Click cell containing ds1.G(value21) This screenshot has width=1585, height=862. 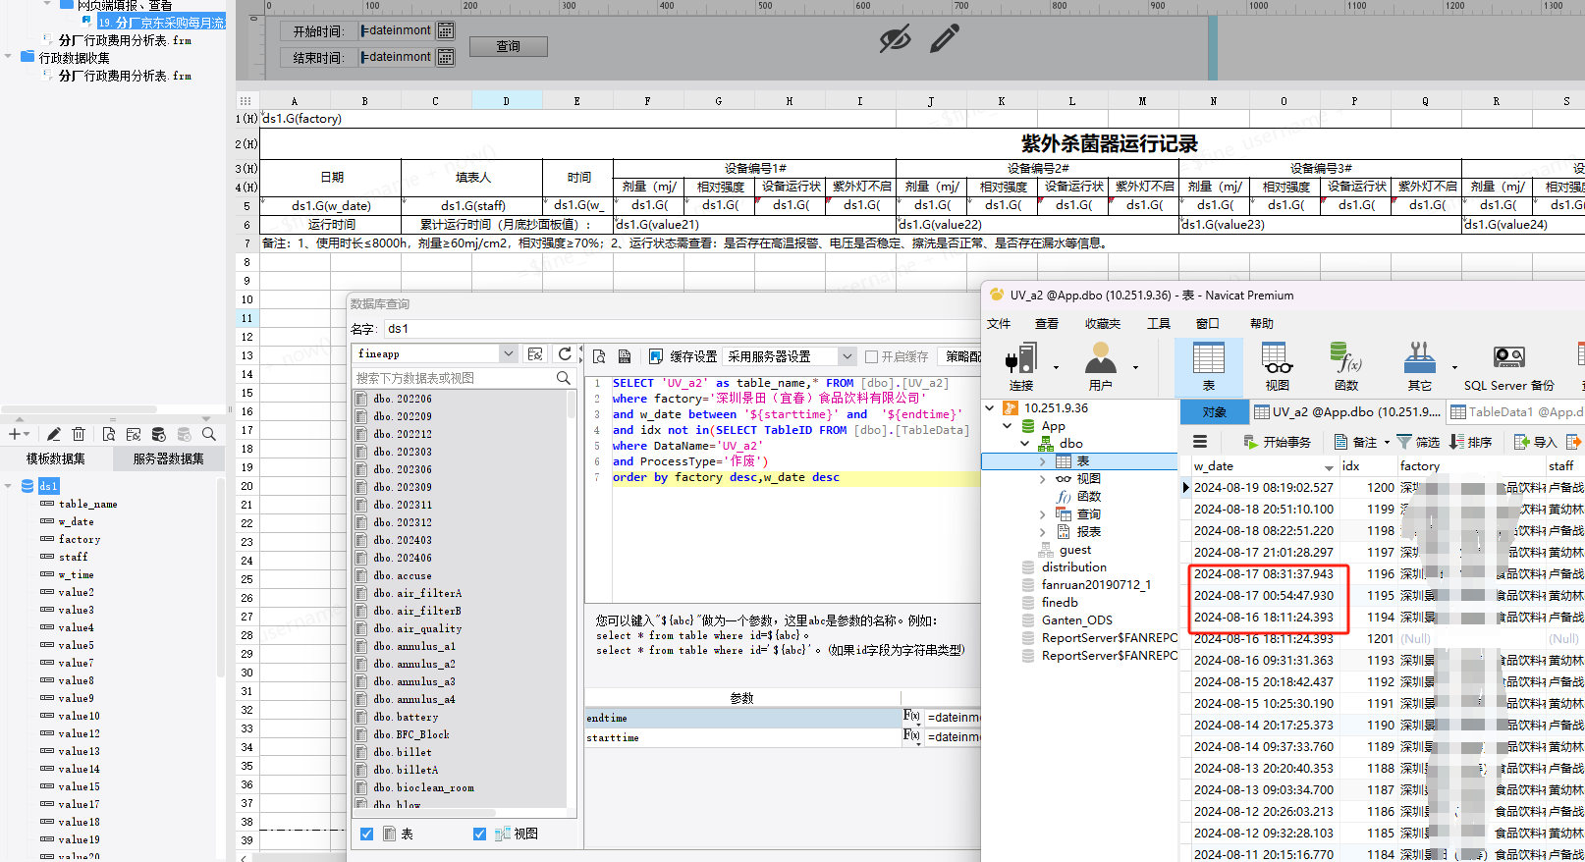[753, 225]
